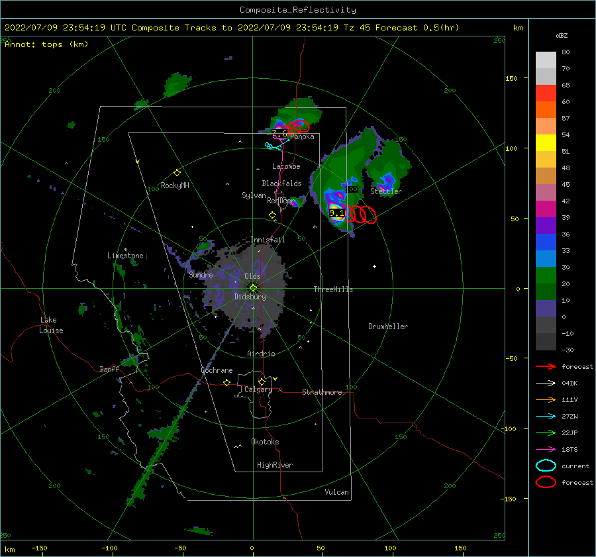Click the yellow diamond marker above Calgary

coord(262,381)
